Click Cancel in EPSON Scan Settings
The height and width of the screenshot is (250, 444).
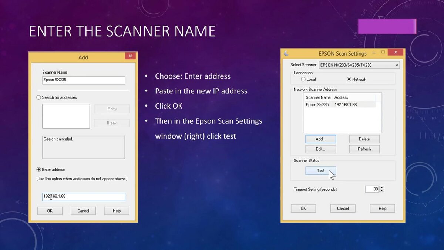tap(343, 209)
